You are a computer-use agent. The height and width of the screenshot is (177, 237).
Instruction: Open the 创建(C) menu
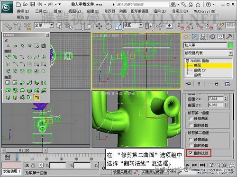pyautogui.click(x=93, y=11)
